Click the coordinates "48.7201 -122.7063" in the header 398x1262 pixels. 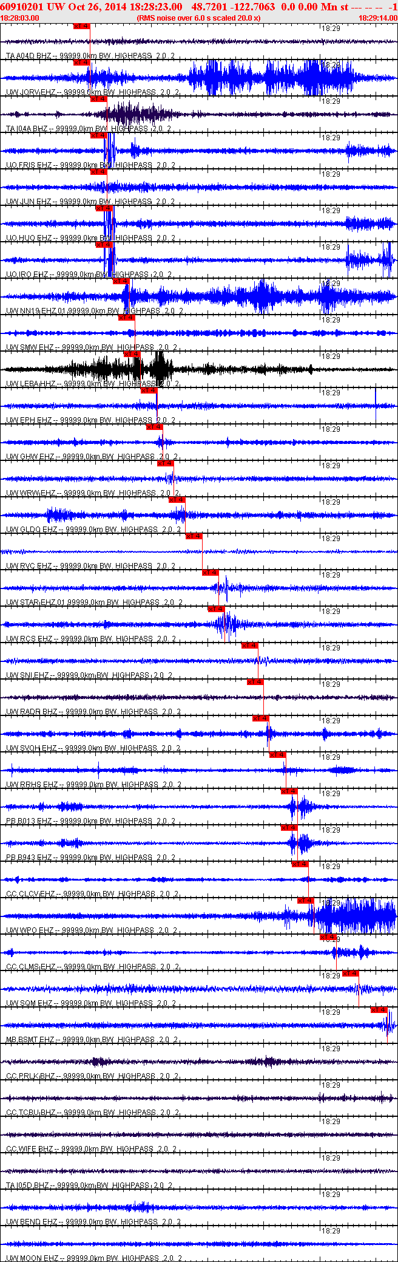[x=233, y=7]
